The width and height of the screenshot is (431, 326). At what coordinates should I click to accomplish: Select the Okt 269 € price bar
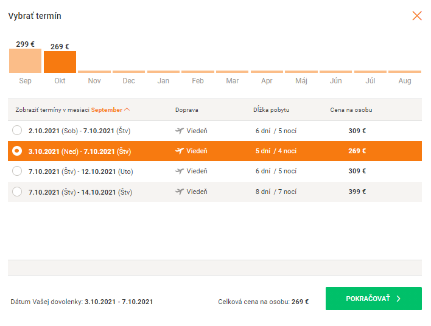[60, 62]
